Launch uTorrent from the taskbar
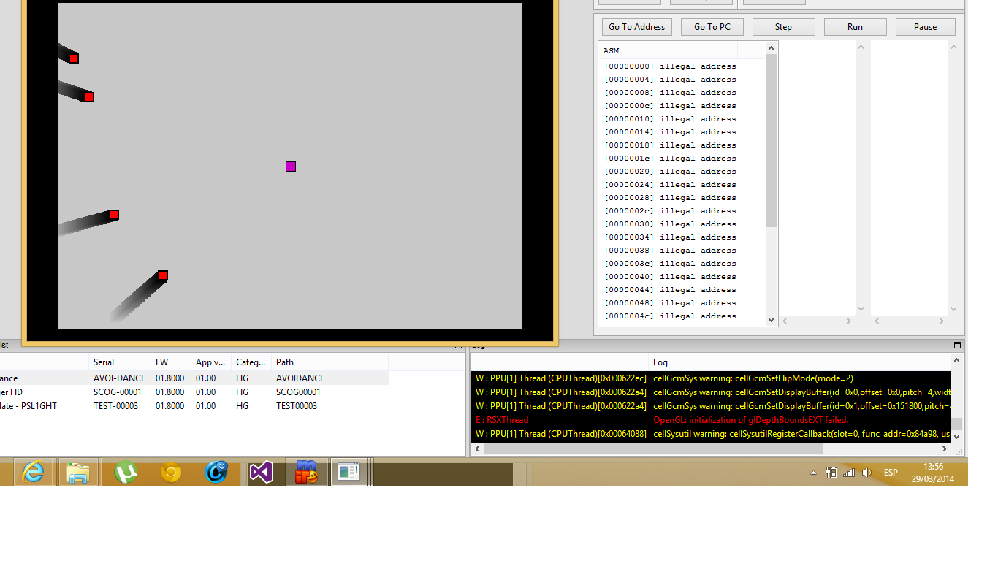Viewport: 998px width, 561px height. click(126, 473)
